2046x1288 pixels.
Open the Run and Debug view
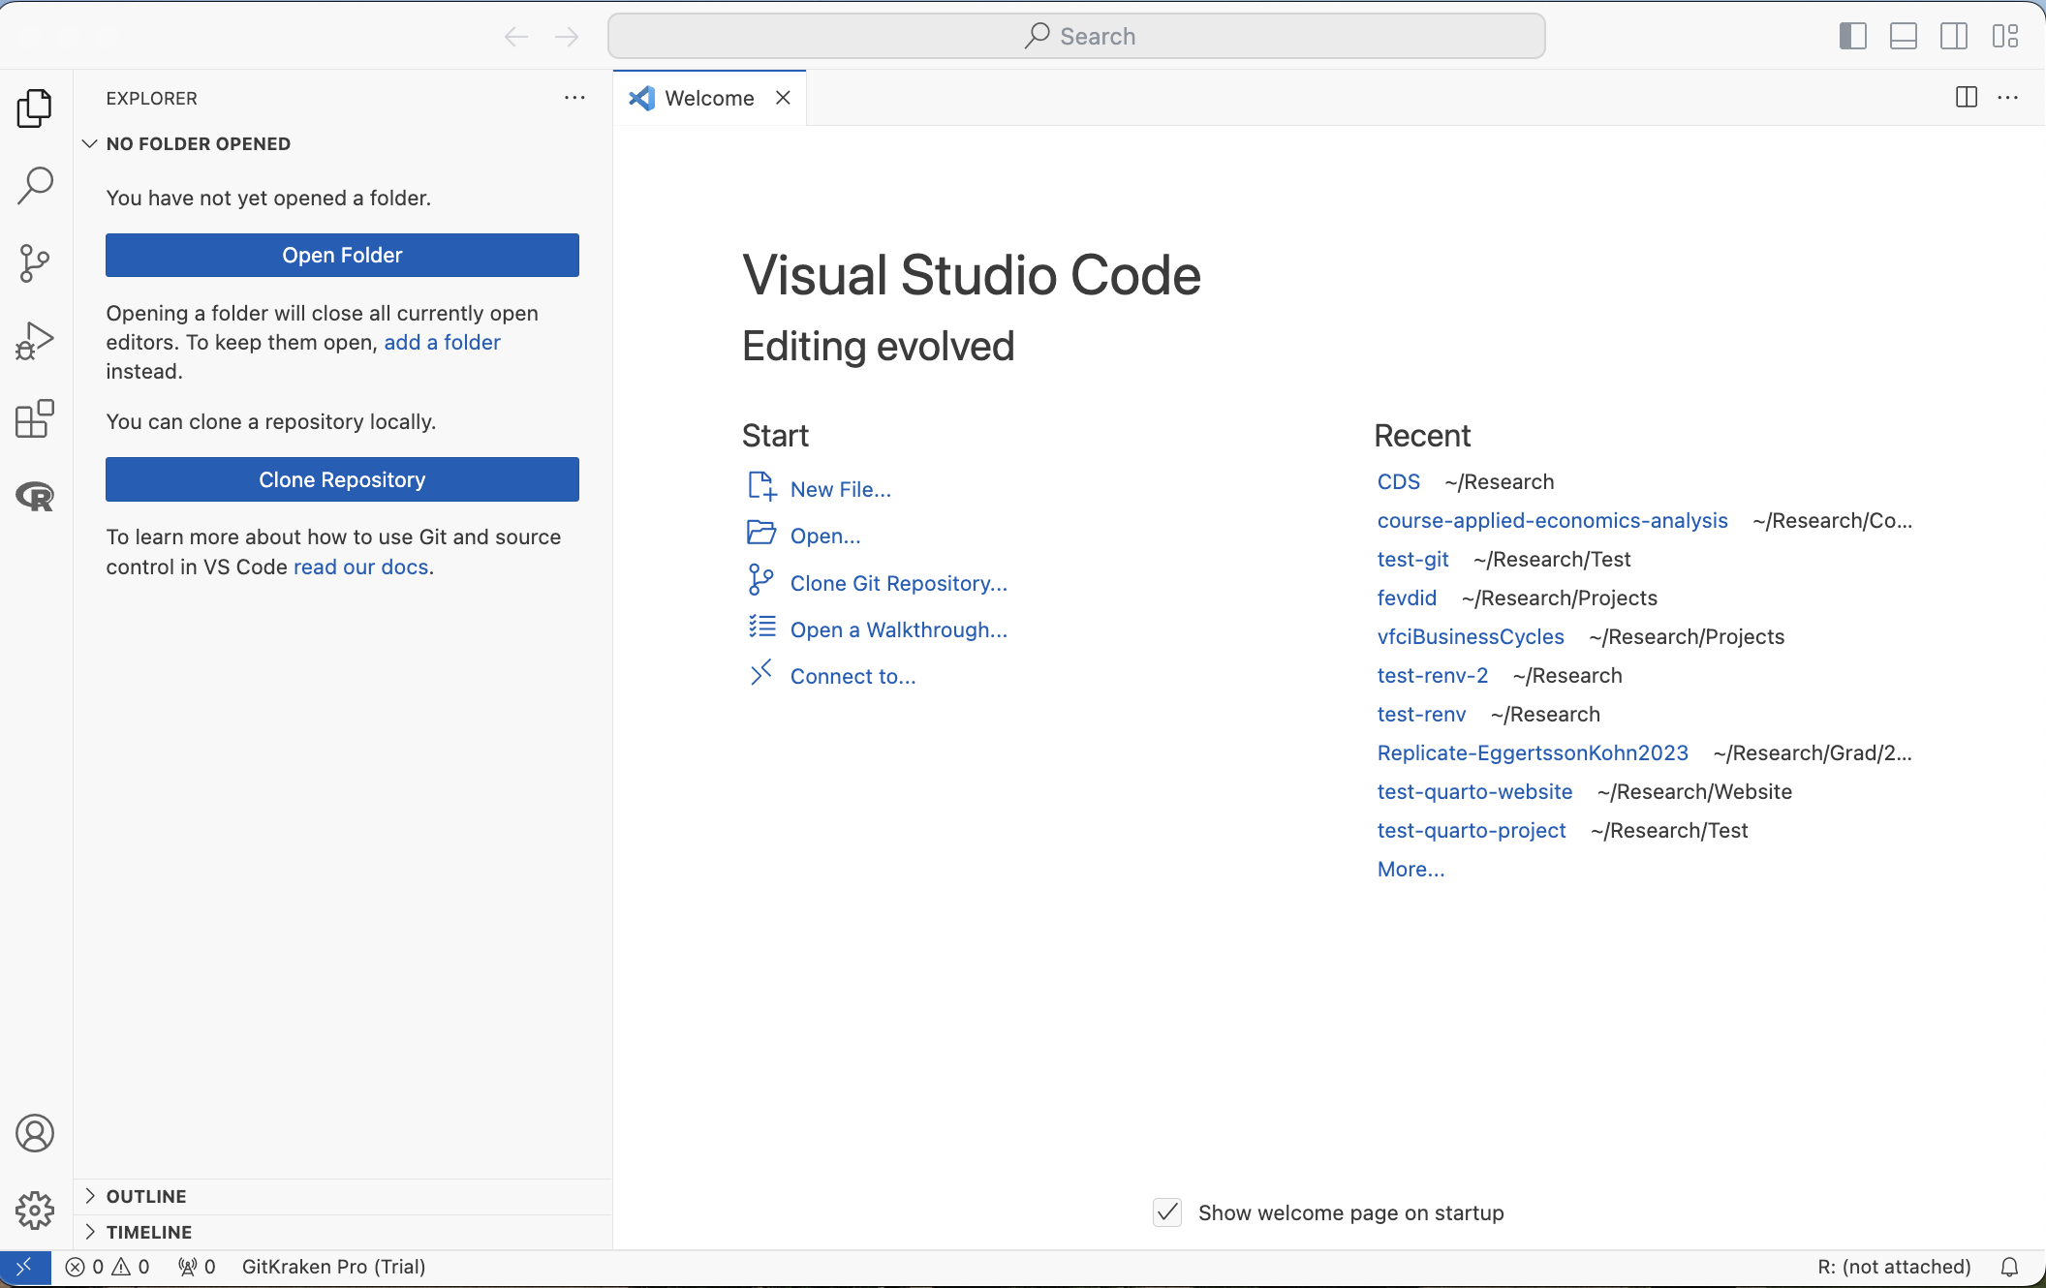35,341
